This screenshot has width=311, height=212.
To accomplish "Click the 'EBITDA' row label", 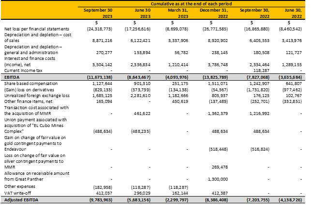I will click(12, 77).
